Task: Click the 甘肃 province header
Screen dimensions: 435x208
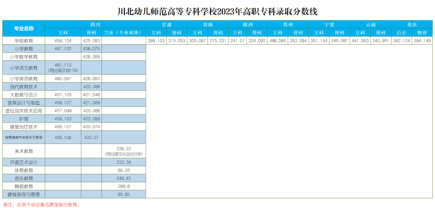Action: (167, 25)
